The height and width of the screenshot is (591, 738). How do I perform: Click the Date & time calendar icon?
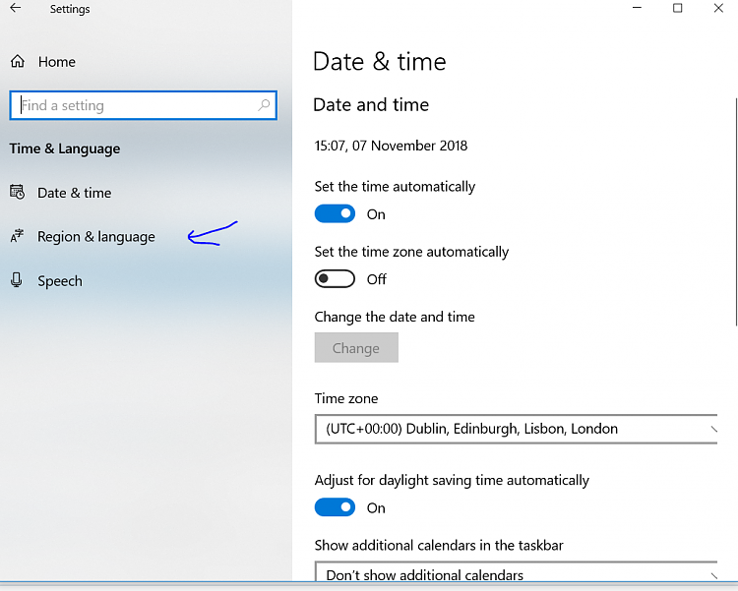tap(18, 192)
